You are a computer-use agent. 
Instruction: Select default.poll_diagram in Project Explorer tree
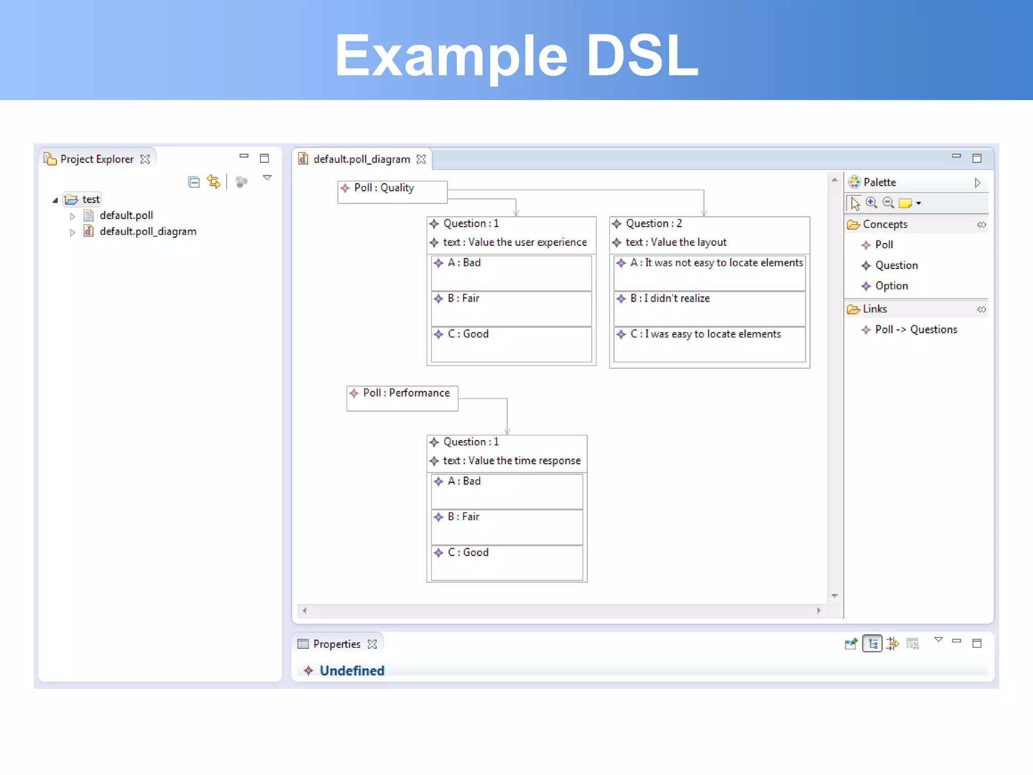point(148,232)
